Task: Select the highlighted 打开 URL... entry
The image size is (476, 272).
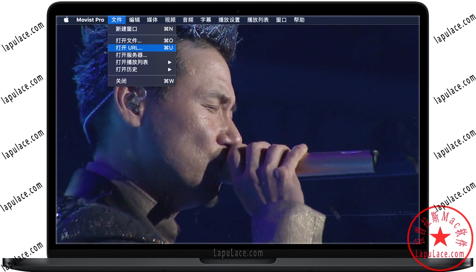Action: tap(142, 48)
